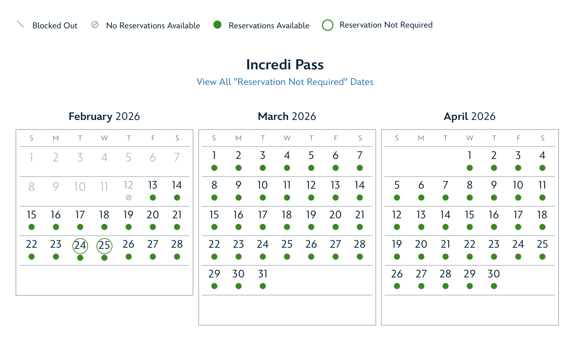Select circled February 24
The image size is (572, 339).
(x=80, y=246)
